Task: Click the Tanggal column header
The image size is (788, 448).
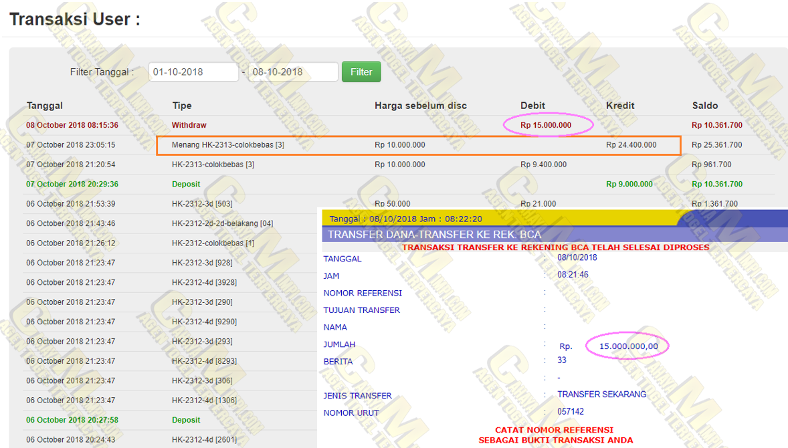Action: pos(45,106)
